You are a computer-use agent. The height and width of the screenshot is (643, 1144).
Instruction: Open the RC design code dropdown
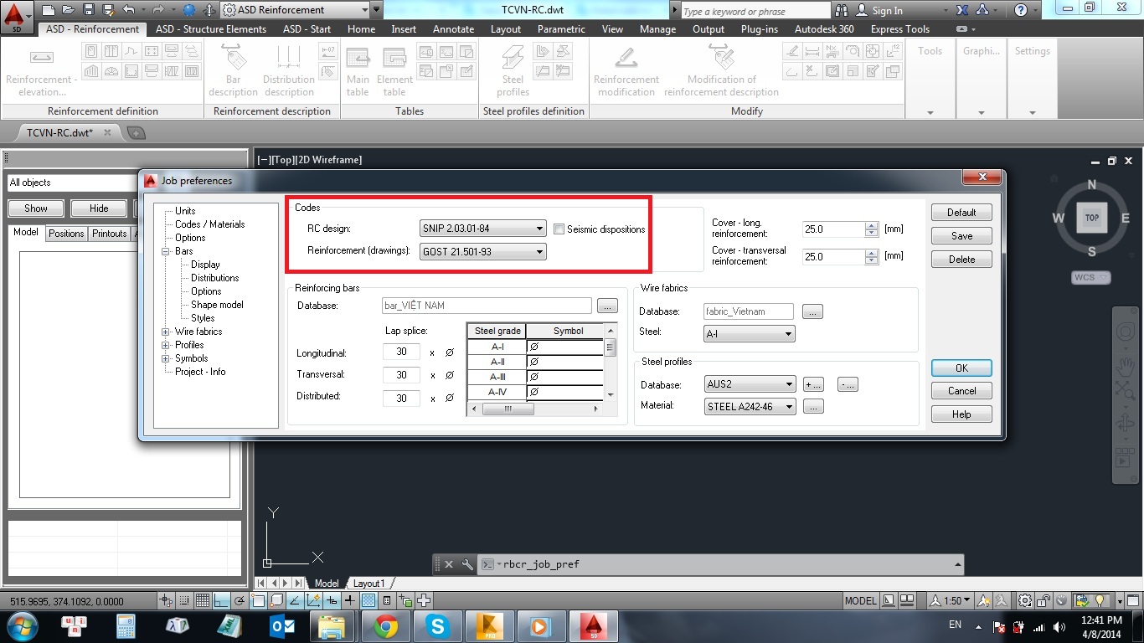[482, 229]
